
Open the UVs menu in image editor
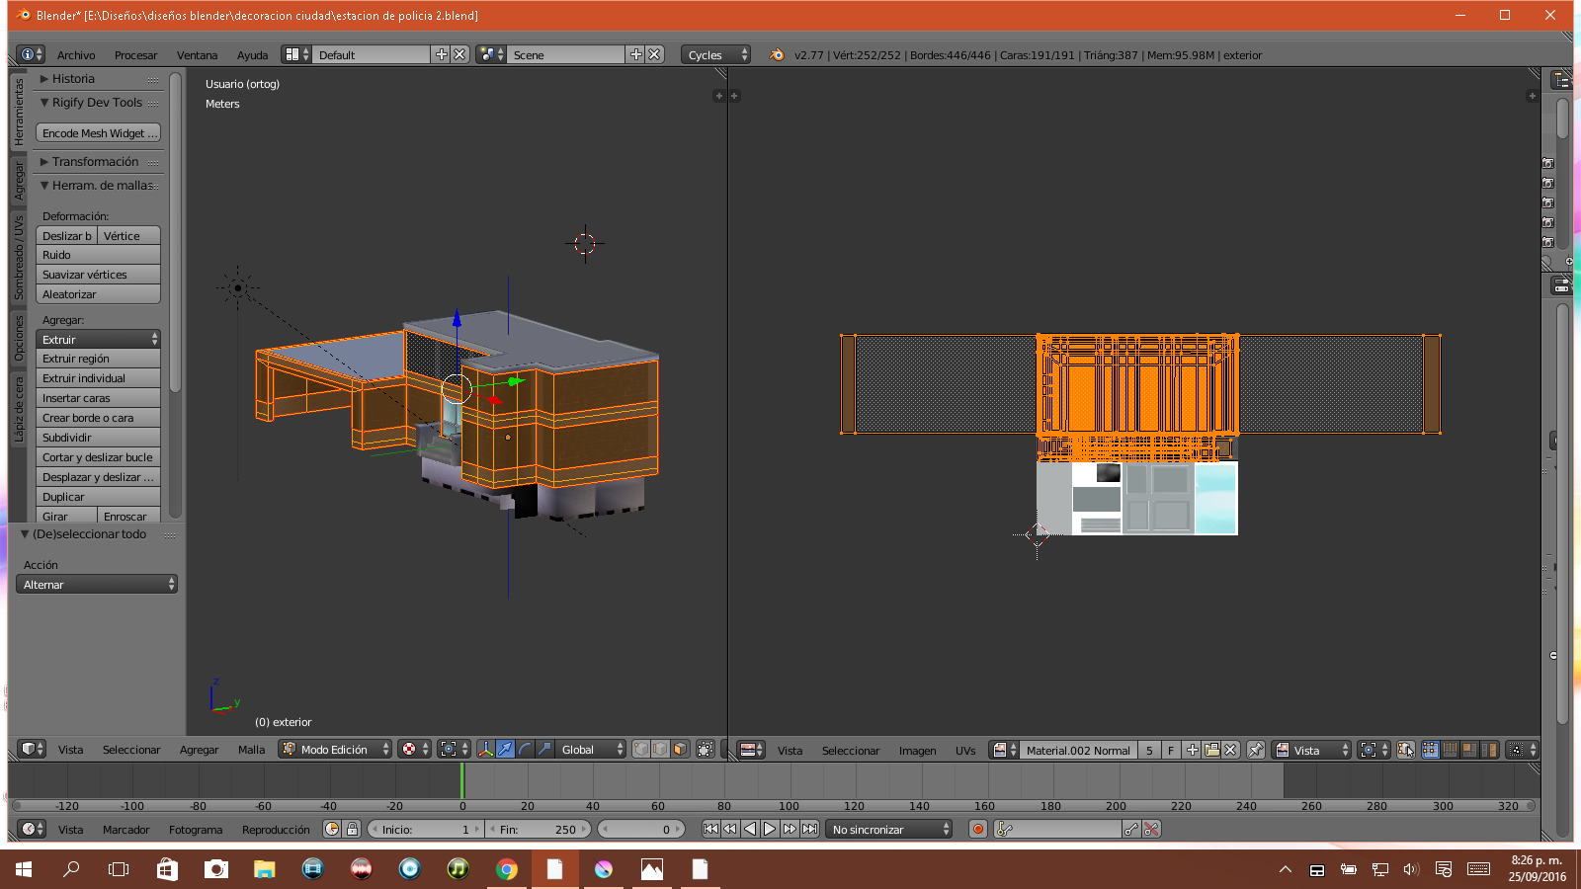[965, 751]
